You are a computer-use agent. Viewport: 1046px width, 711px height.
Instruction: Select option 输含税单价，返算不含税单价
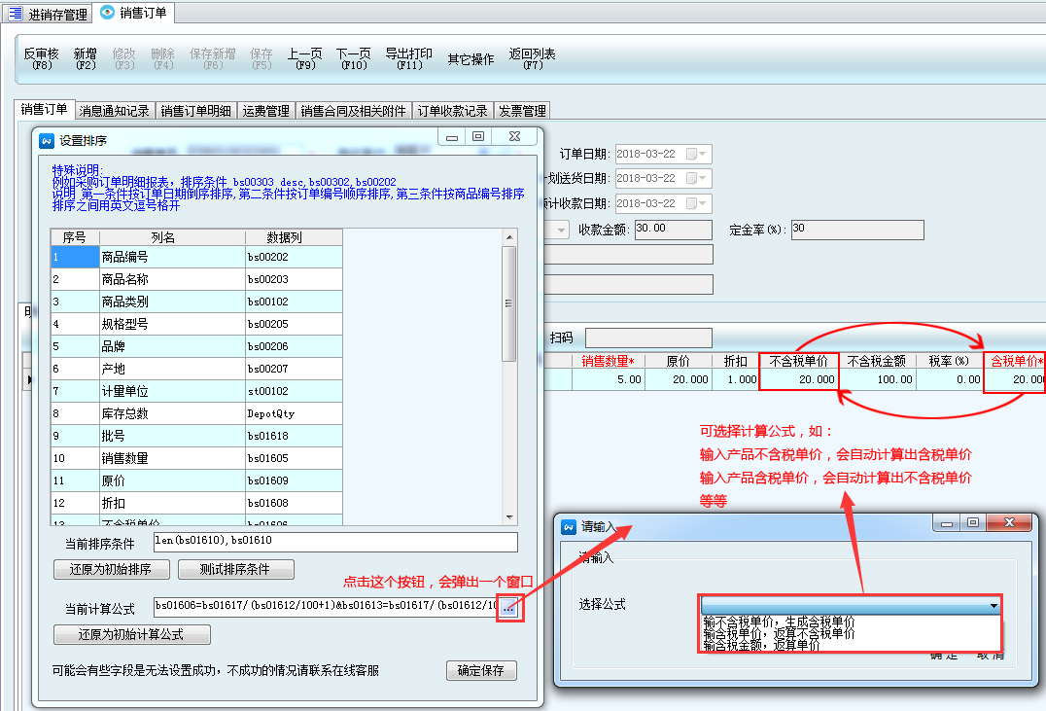tap(779, 633)
